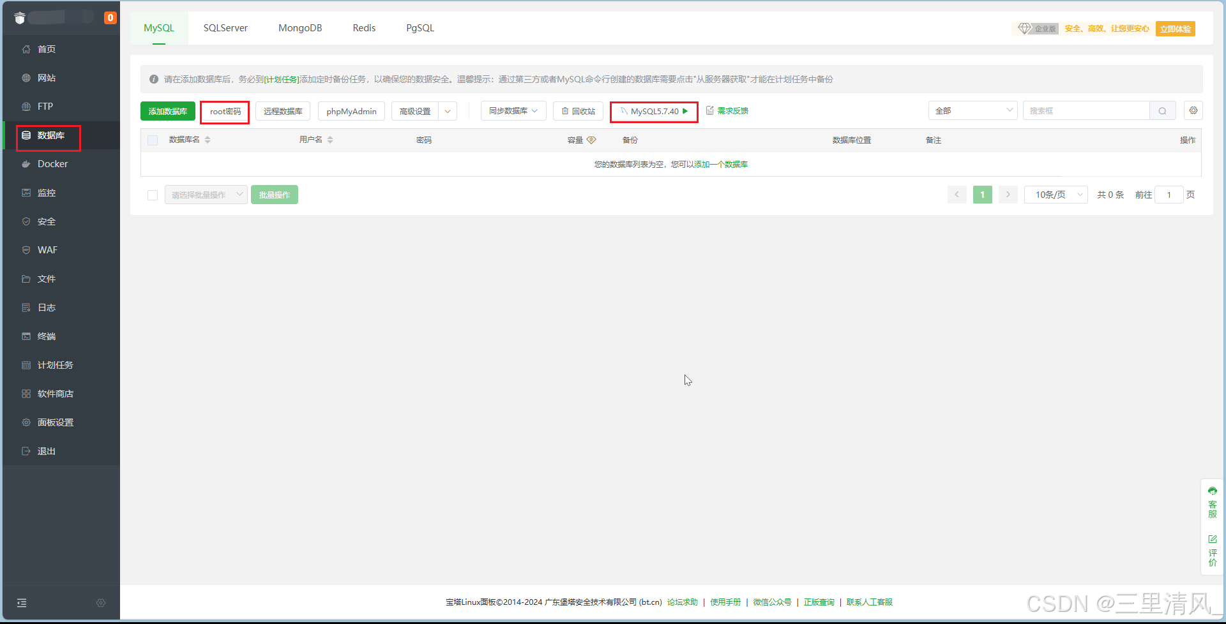This screenshot has height=624, width=1226.
Task: Open the 面板设置 panel settings sidebar item
Action: click(x=61, y=422)
